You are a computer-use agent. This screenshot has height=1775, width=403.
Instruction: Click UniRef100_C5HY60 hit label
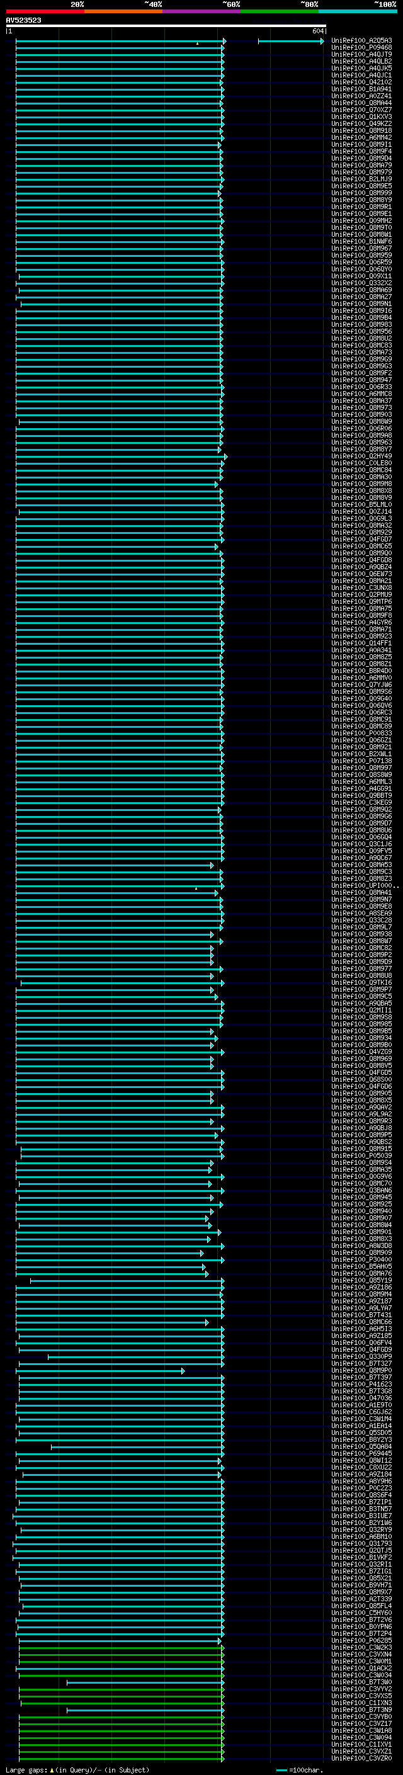pyautogui.click(x=361, y=1613)
